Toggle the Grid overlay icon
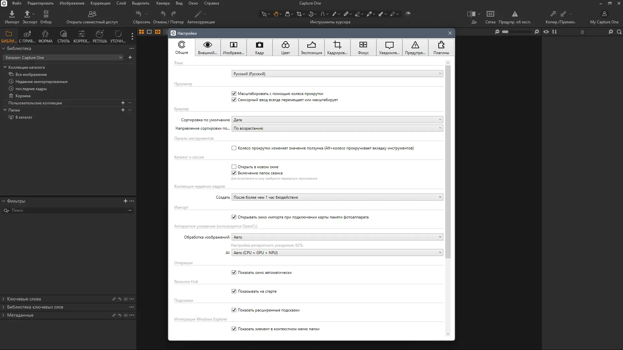This screenshot has width=623, height=350. click(x=490, y=14)
